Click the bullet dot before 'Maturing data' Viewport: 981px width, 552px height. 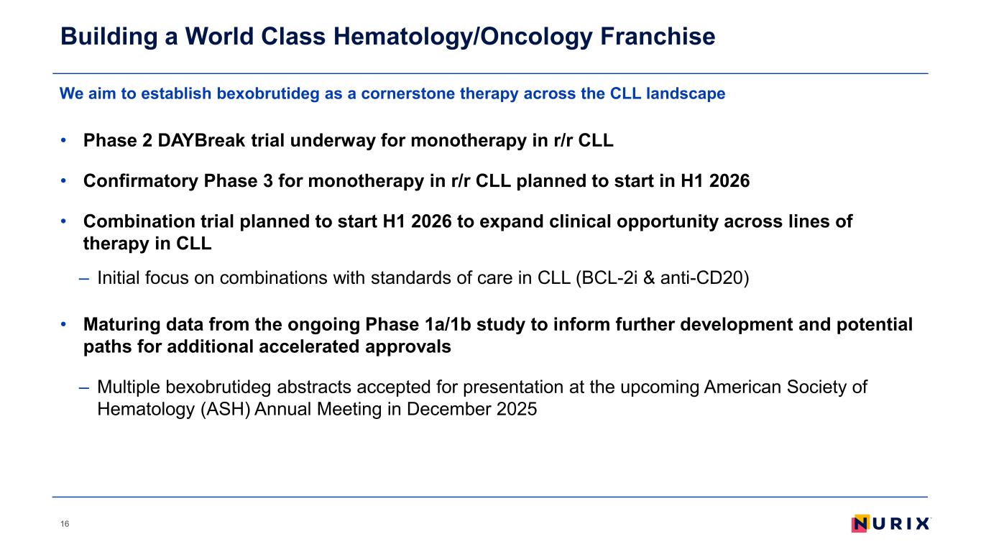pyautogui.click(x=65, y=325)
